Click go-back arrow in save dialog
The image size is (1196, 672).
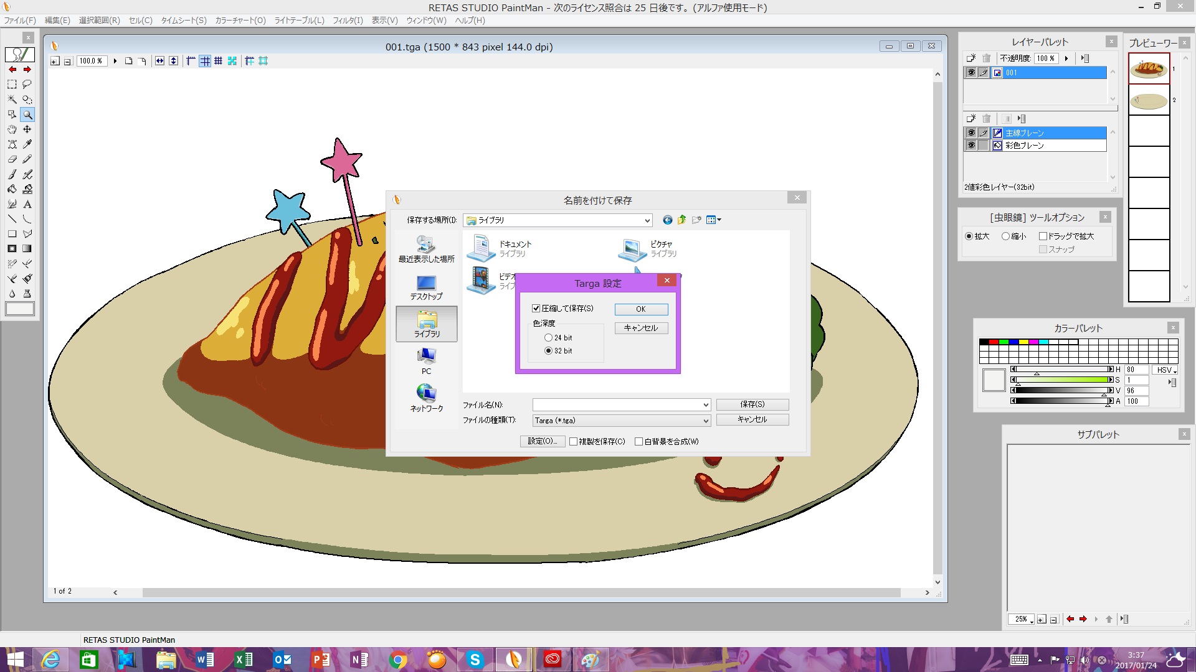(667, 220)
